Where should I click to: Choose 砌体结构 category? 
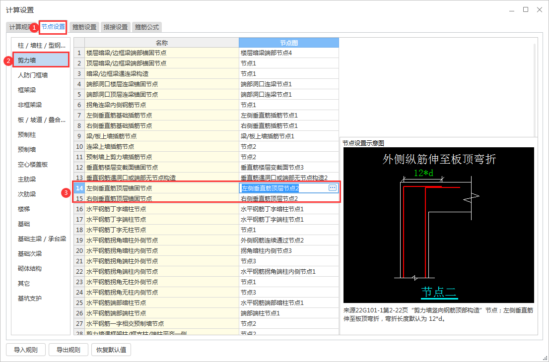coord(41,268)
